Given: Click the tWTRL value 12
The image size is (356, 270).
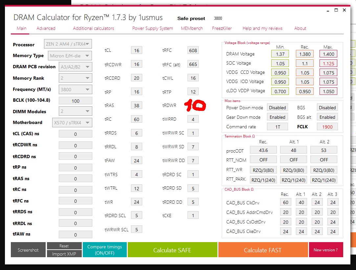Looking at the screenshot, I should pyautogui.click(x=136, y=188).
